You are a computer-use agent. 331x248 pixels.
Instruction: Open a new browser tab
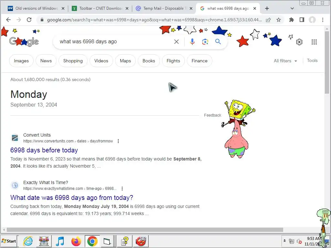[x=267, y=8]
